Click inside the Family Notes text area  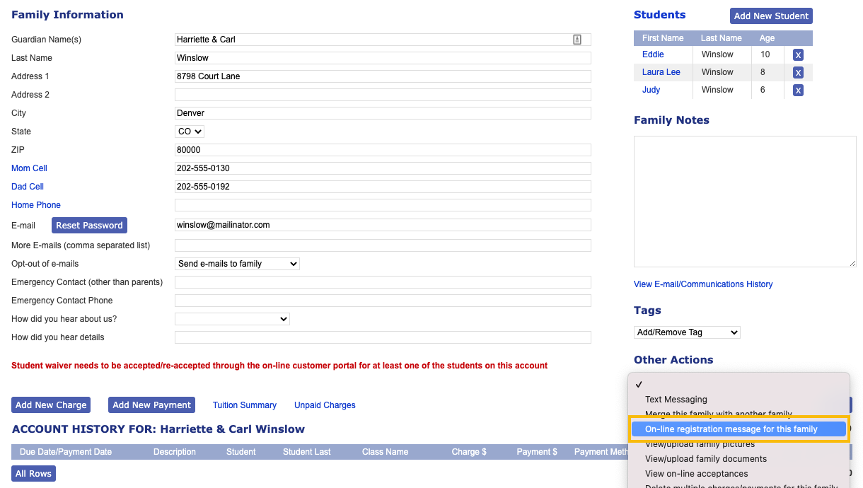click(744, 201)
